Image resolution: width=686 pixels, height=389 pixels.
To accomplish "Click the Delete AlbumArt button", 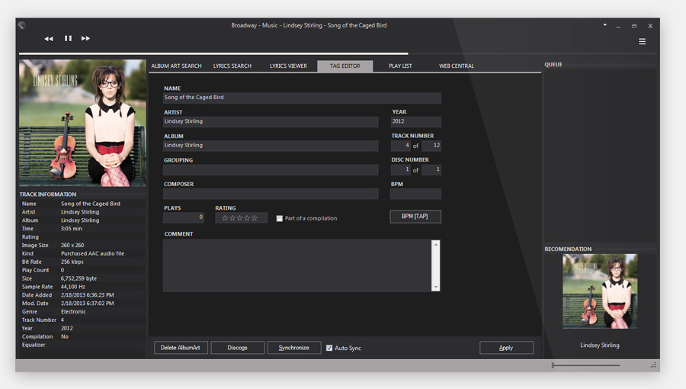I will tap(181, 348).
